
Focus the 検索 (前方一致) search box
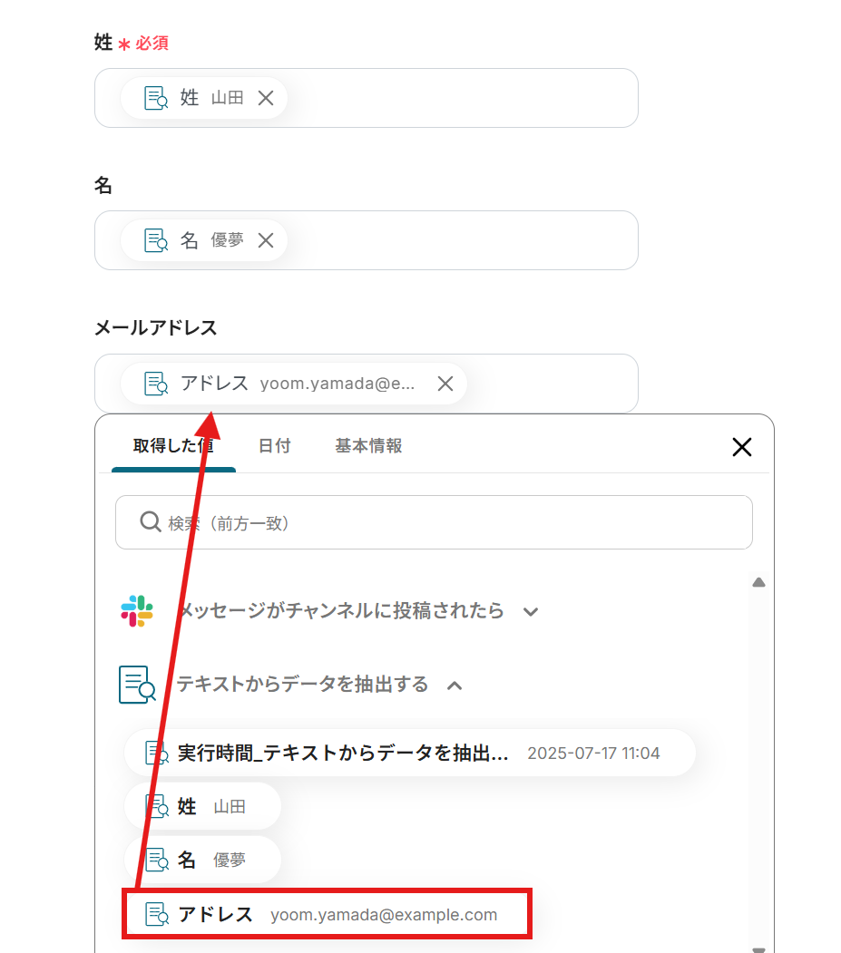pyautogui.click(x=434, y=522)
